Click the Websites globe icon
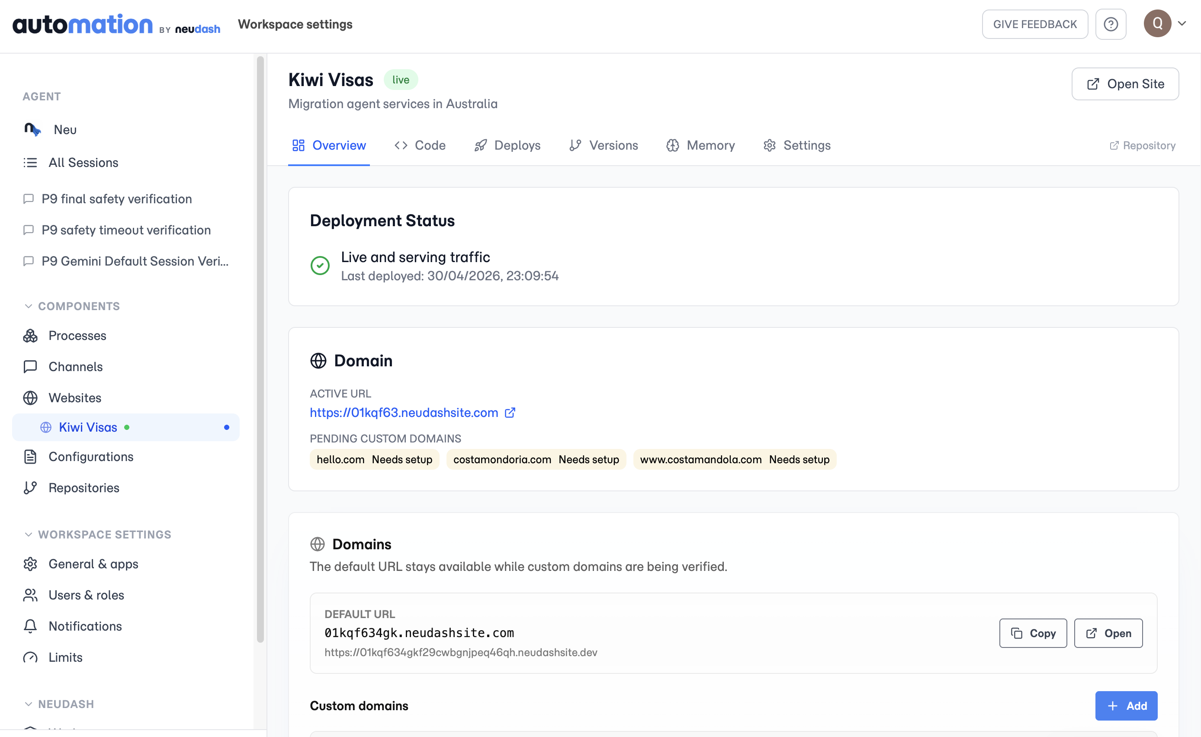 30,398
